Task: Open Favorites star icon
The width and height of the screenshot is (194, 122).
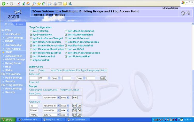Action: click(x=39, y=4)
